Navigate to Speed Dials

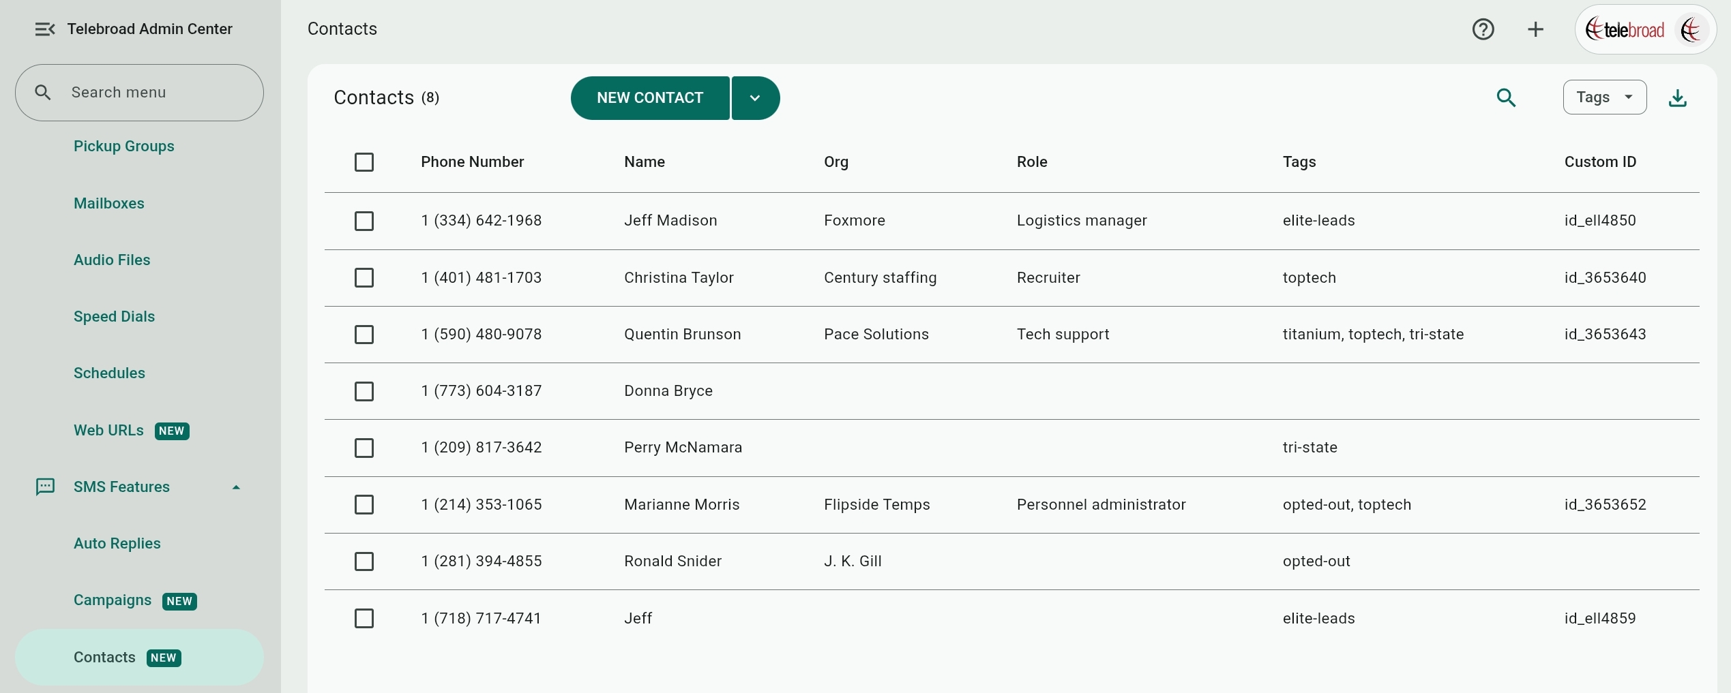[x=114, y=317]
